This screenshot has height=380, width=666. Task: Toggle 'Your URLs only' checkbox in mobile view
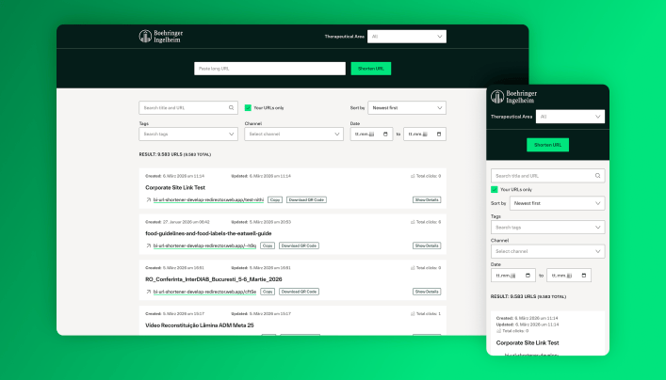[x=494, y=190]
